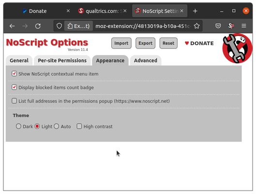The width and height of the screenshot is (256, 194).
Task: Close the browser window with orange X
Action: pos(246,11)
